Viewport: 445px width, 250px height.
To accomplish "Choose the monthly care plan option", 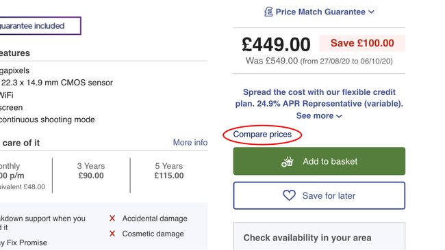I will [x=23, y=176].
